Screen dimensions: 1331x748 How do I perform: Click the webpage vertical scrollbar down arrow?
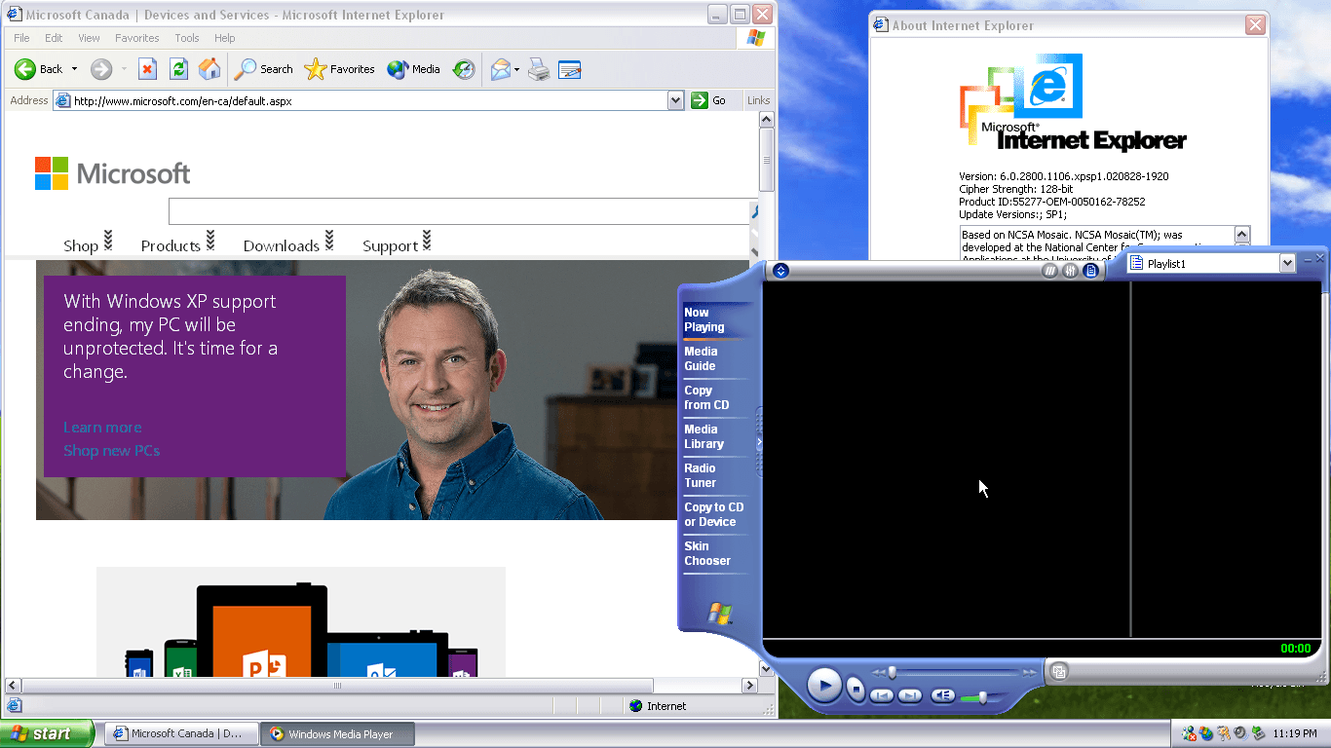point(766,669)
